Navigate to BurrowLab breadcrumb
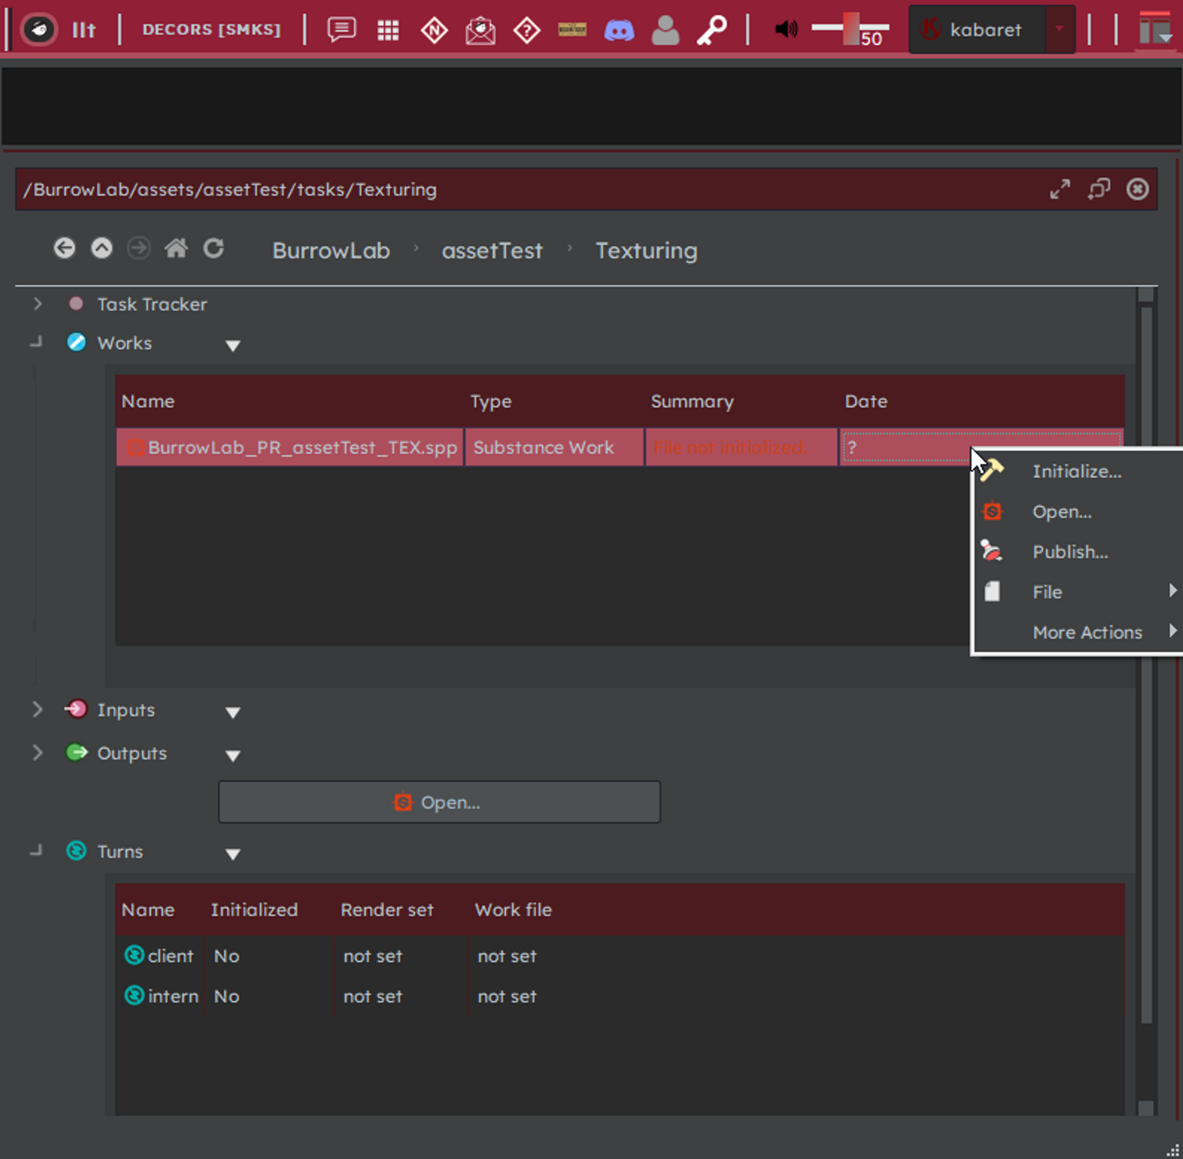This screenshot has height=1159, width=1183. pyautogui.click(x=331, y=251)
